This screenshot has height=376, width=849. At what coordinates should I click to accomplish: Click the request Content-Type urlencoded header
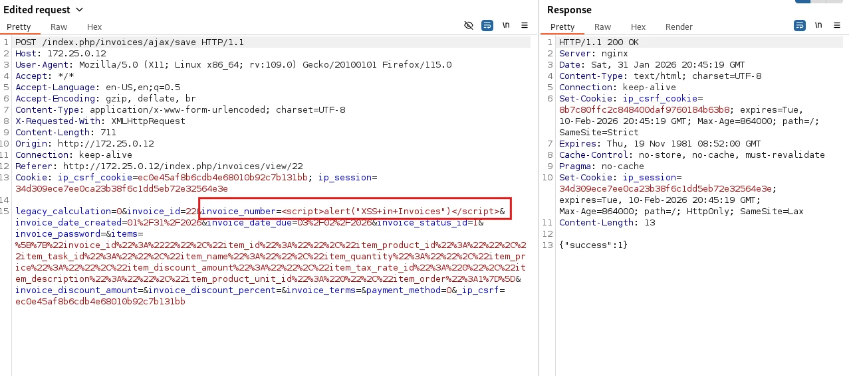click(180, 110)
